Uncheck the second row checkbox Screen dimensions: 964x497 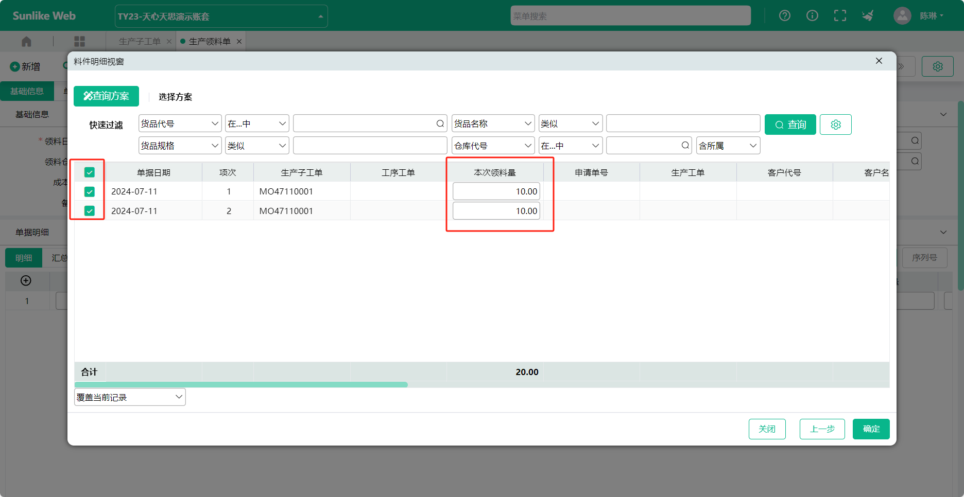[x=90, y=211]
